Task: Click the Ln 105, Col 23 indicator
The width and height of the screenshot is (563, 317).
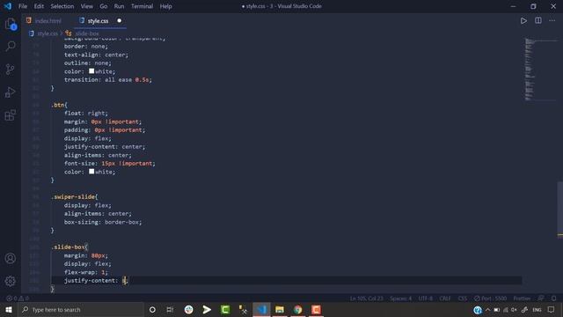Action: 366,299
